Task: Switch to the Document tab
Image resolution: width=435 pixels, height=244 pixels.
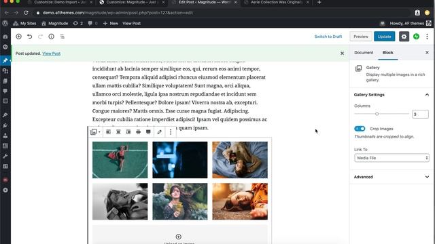Action: pyautogui.click(x=364, y=53)
